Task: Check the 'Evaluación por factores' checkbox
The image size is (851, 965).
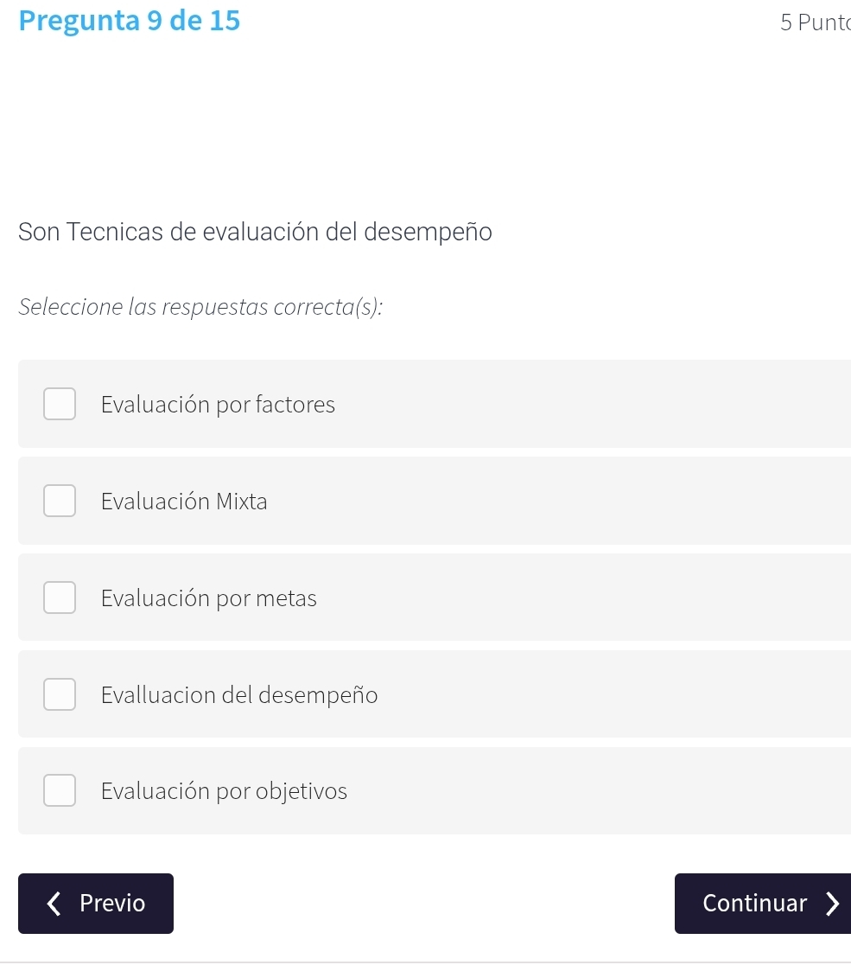Action: coord(60,405)
